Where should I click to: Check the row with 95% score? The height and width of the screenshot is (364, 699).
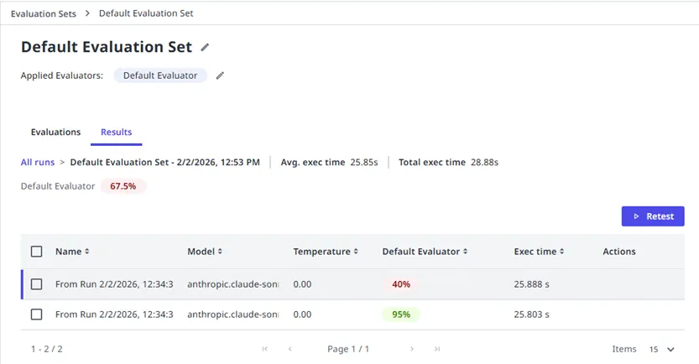pos(36,315)
